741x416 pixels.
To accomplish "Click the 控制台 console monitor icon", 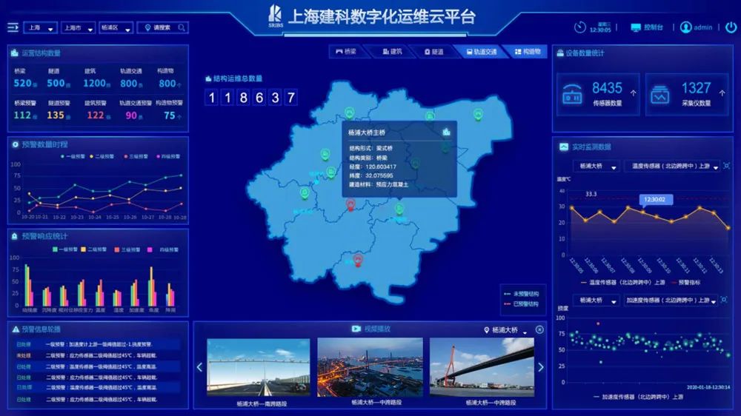I will [x=636, y=27].
